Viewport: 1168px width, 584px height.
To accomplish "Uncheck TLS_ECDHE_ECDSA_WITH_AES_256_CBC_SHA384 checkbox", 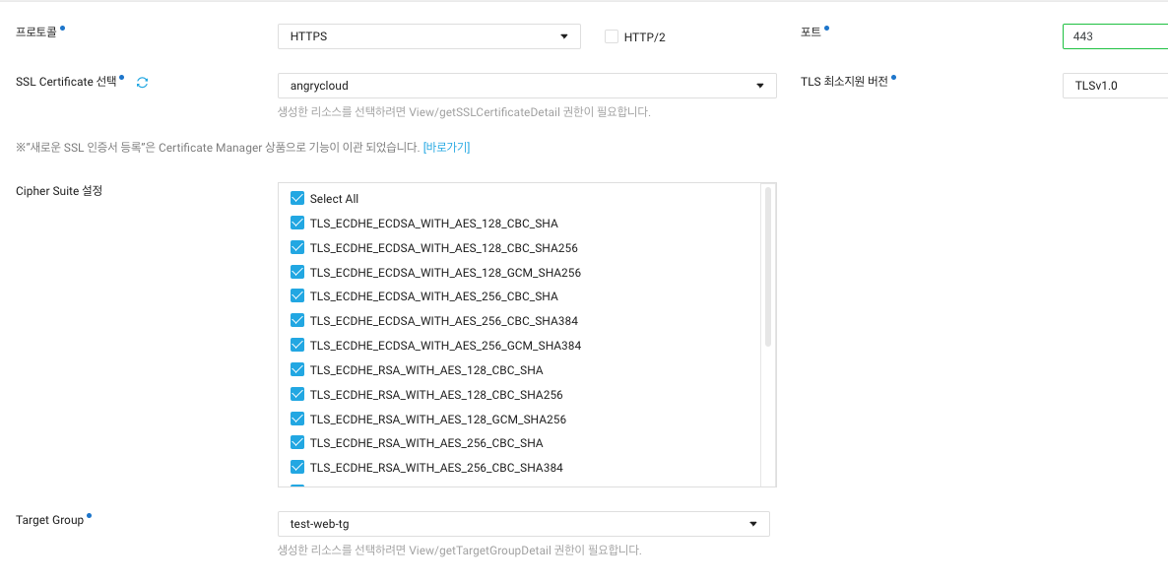I will click(x=297, y=320).
